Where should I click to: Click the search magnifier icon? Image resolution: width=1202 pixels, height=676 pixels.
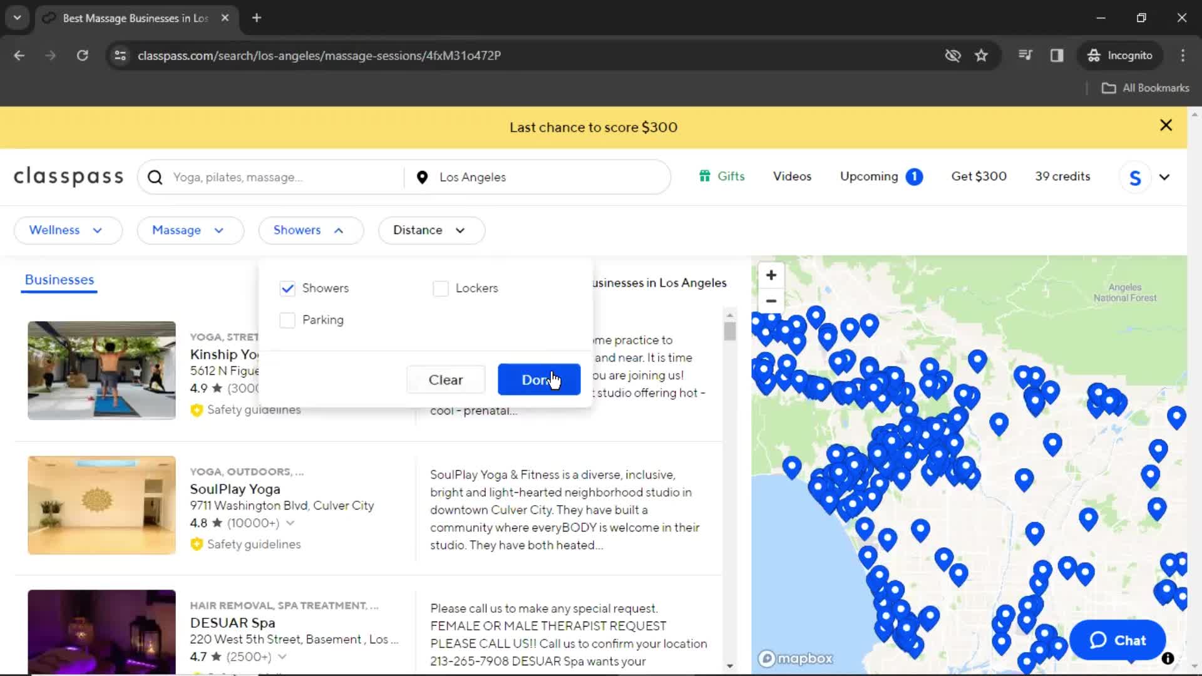[155, 177]
